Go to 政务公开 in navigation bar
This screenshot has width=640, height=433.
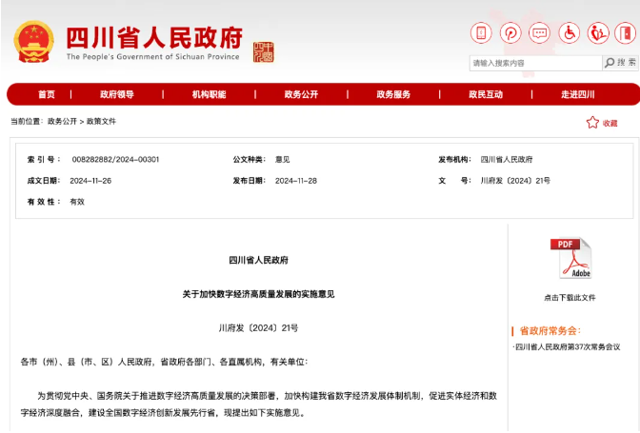(x=301, y=94)
